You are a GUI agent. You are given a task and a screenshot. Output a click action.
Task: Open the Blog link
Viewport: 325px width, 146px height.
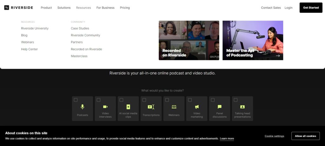coord(24,35)
